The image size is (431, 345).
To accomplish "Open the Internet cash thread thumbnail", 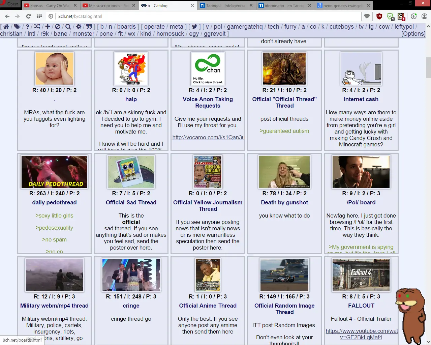I will tap(361, 68).
